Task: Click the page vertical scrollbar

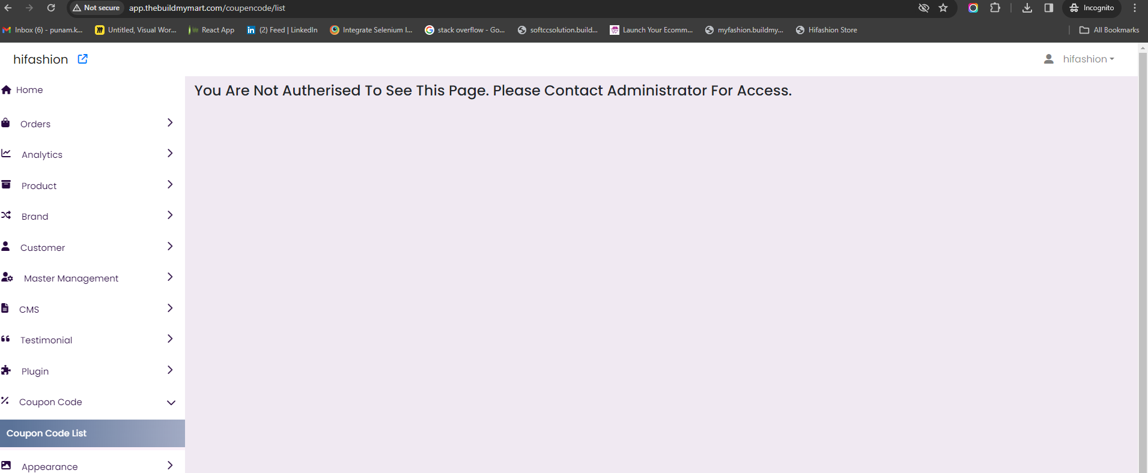Action: point(1143,263)
